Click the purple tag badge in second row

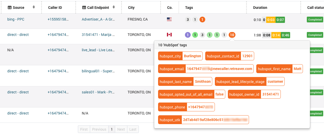[x=188, y=35]
